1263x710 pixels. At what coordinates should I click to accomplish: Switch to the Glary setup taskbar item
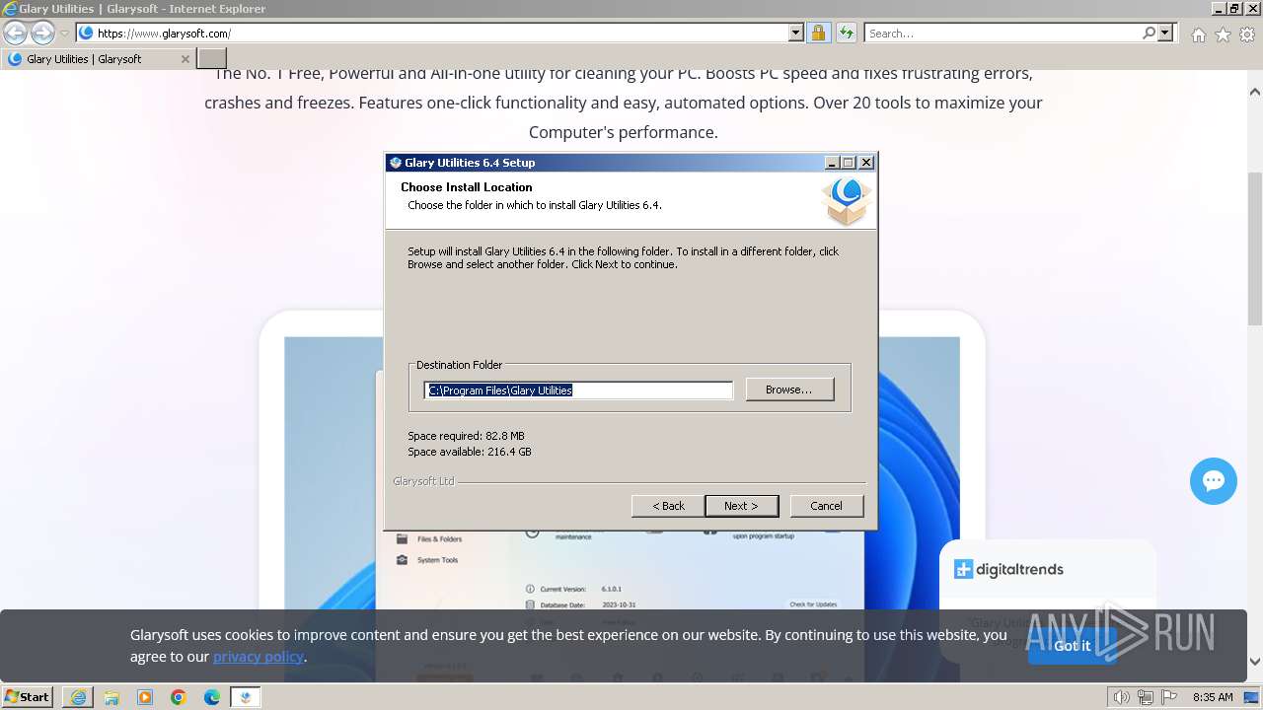point(246,697)
